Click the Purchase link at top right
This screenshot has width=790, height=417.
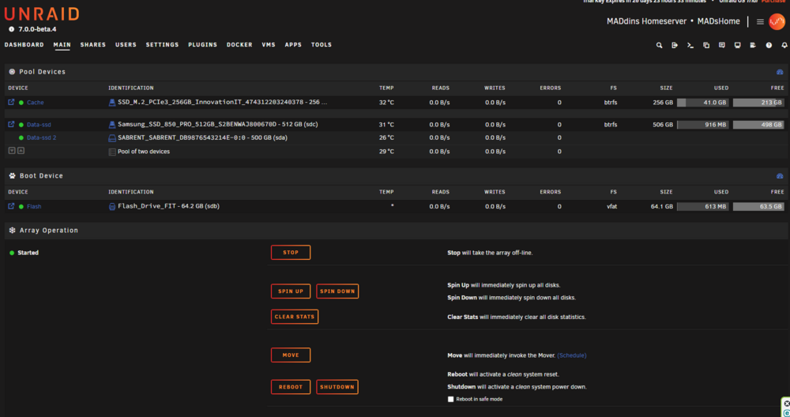click(x=775, y=2)
